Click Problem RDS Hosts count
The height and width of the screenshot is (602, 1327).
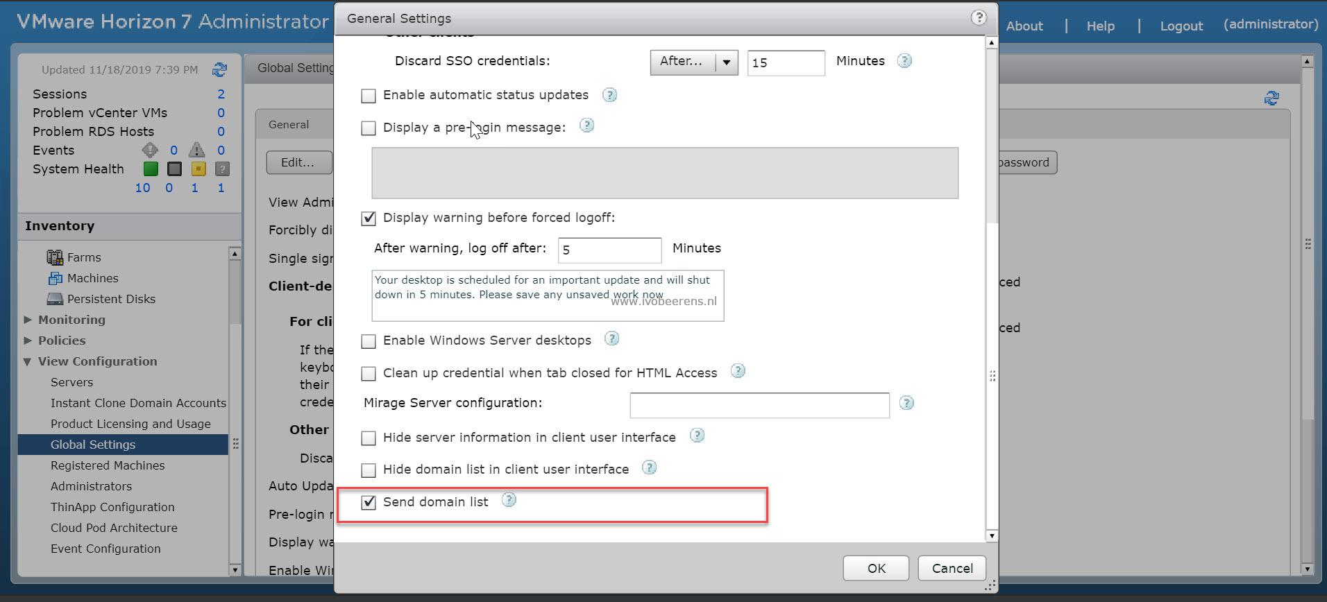point(221,131)
